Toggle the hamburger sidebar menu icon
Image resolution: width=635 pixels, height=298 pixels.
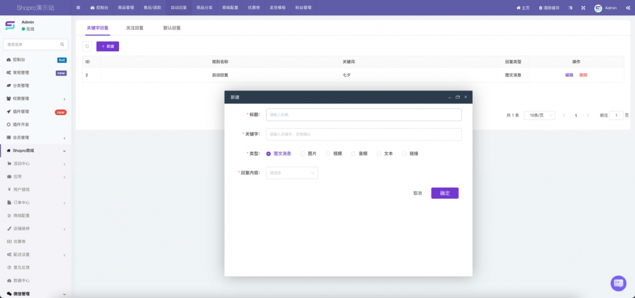(x=78, y=7)
